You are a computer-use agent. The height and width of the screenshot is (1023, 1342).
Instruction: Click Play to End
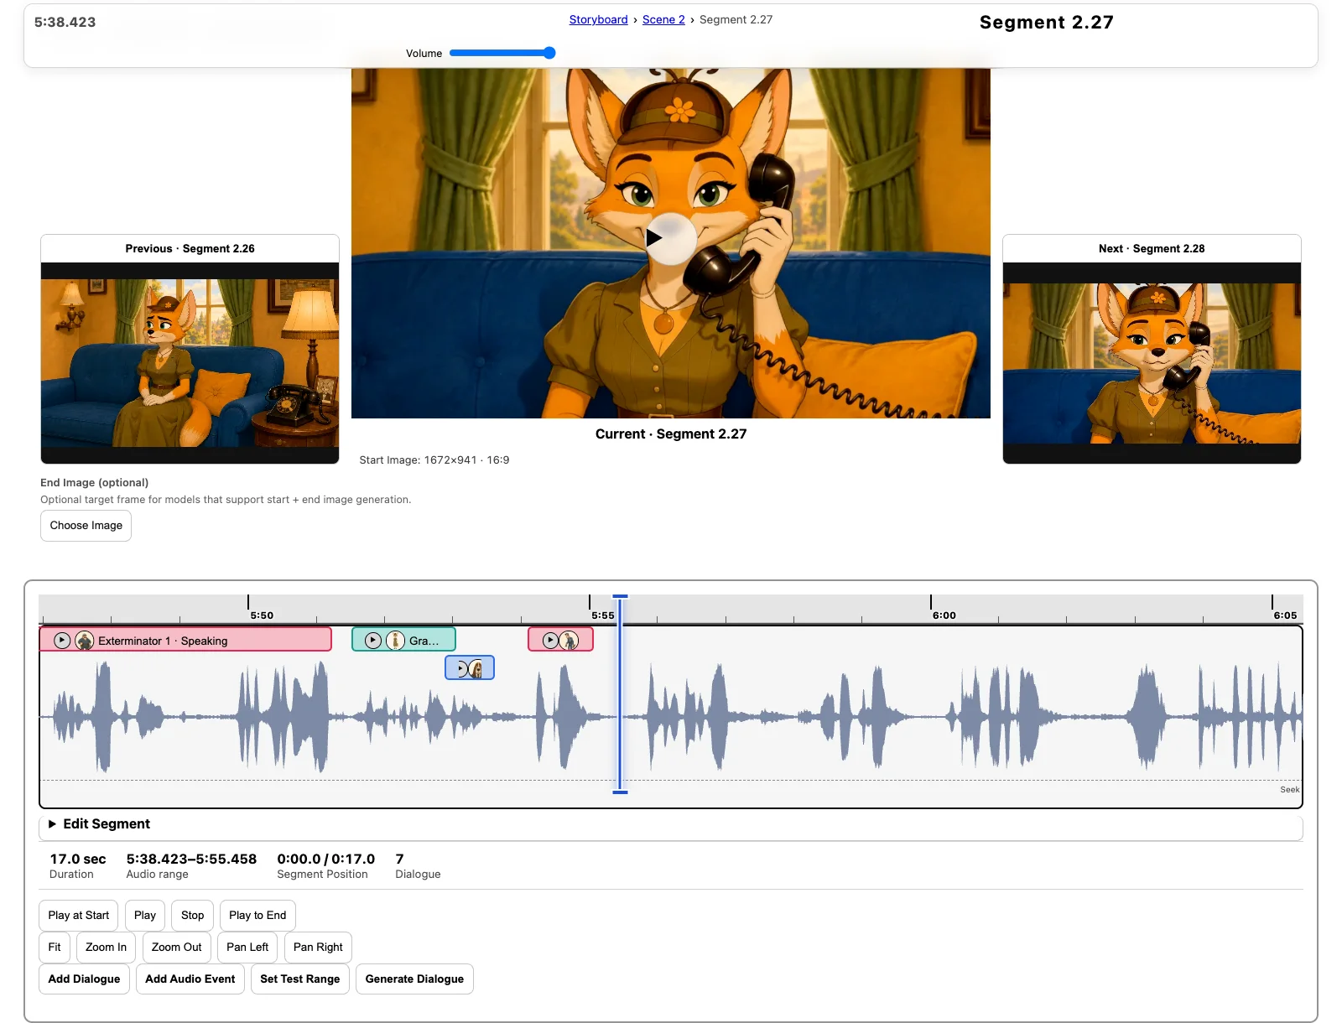click(257, 916)
